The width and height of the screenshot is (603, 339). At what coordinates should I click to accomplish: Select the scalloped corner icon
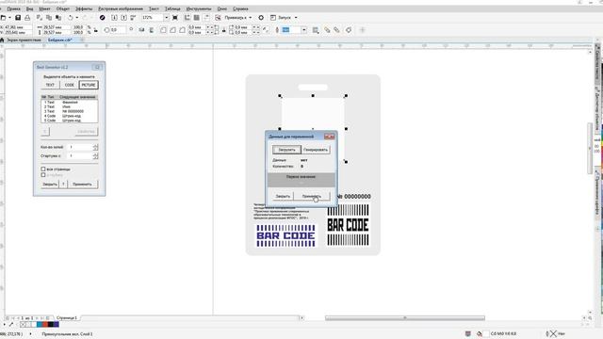(x=172, y=30)
